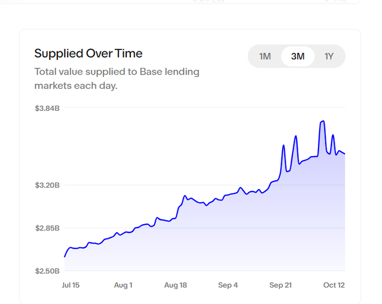Click the highest peak of the supply line

pos(323,121)
